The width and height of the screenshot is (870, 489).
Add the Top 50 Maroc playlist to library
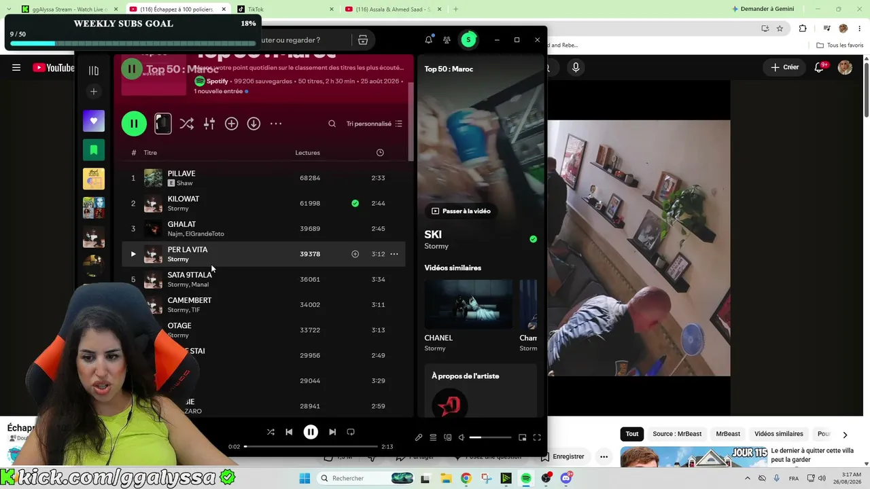(232, 124)
